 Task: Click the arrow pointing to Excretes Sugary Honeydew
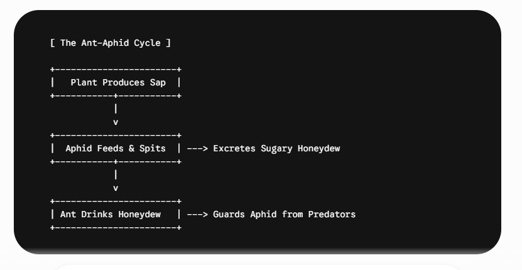197,148
